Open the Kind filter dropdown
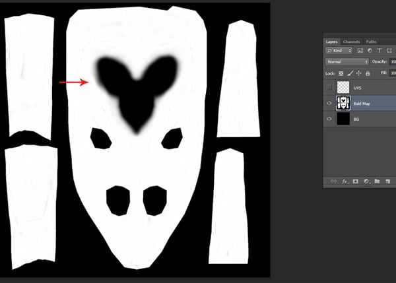Viewport: 396px width, 283px height. (x=339, y=51)
